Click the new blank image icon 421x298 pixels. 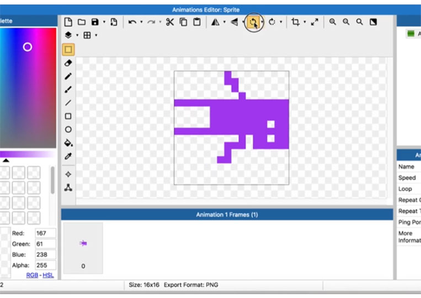pos(68,22)
